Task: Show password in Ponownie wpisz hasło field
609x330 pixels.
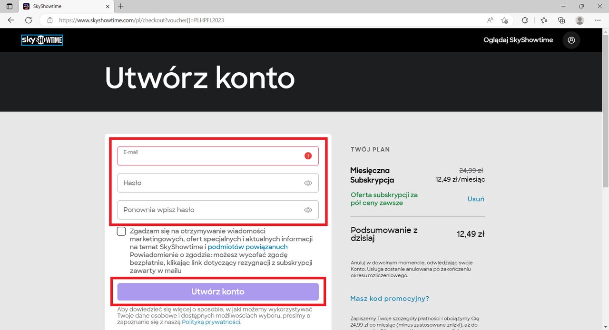Action: [308, 210]
